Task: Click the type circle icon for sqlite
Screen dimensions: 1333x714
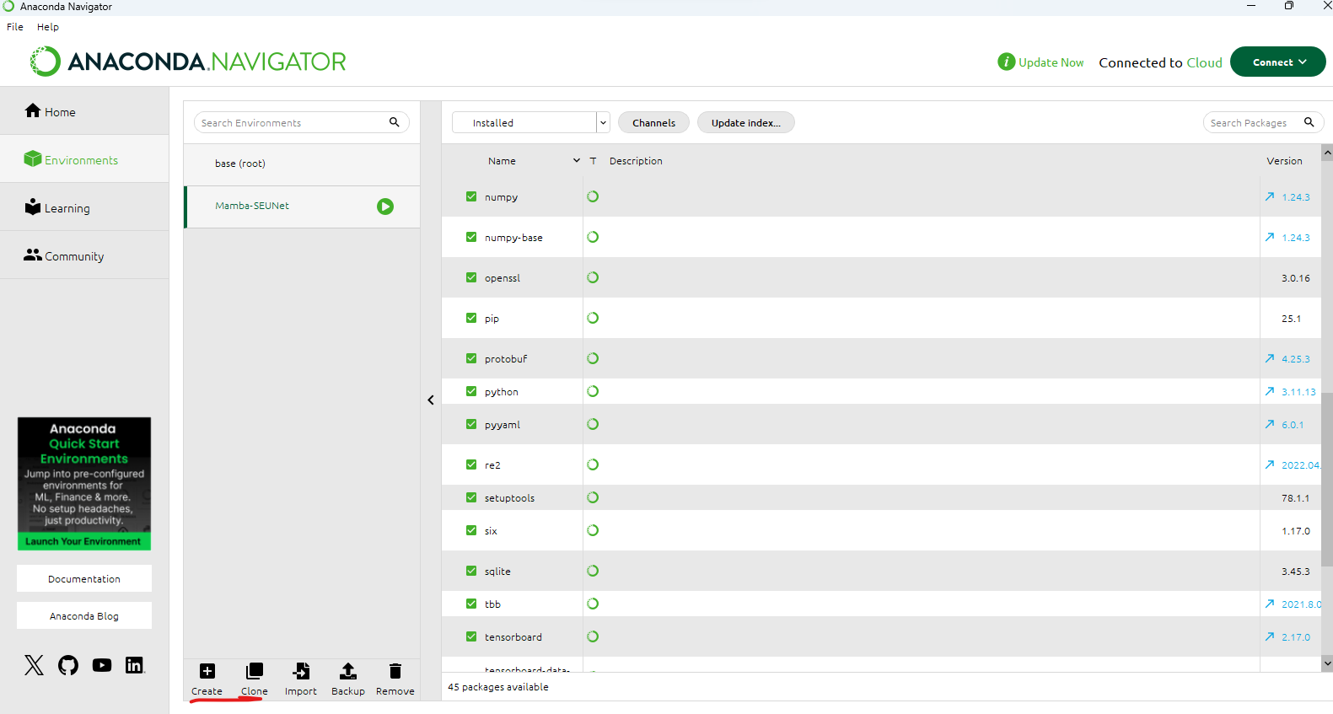Action: pos(593,571)
